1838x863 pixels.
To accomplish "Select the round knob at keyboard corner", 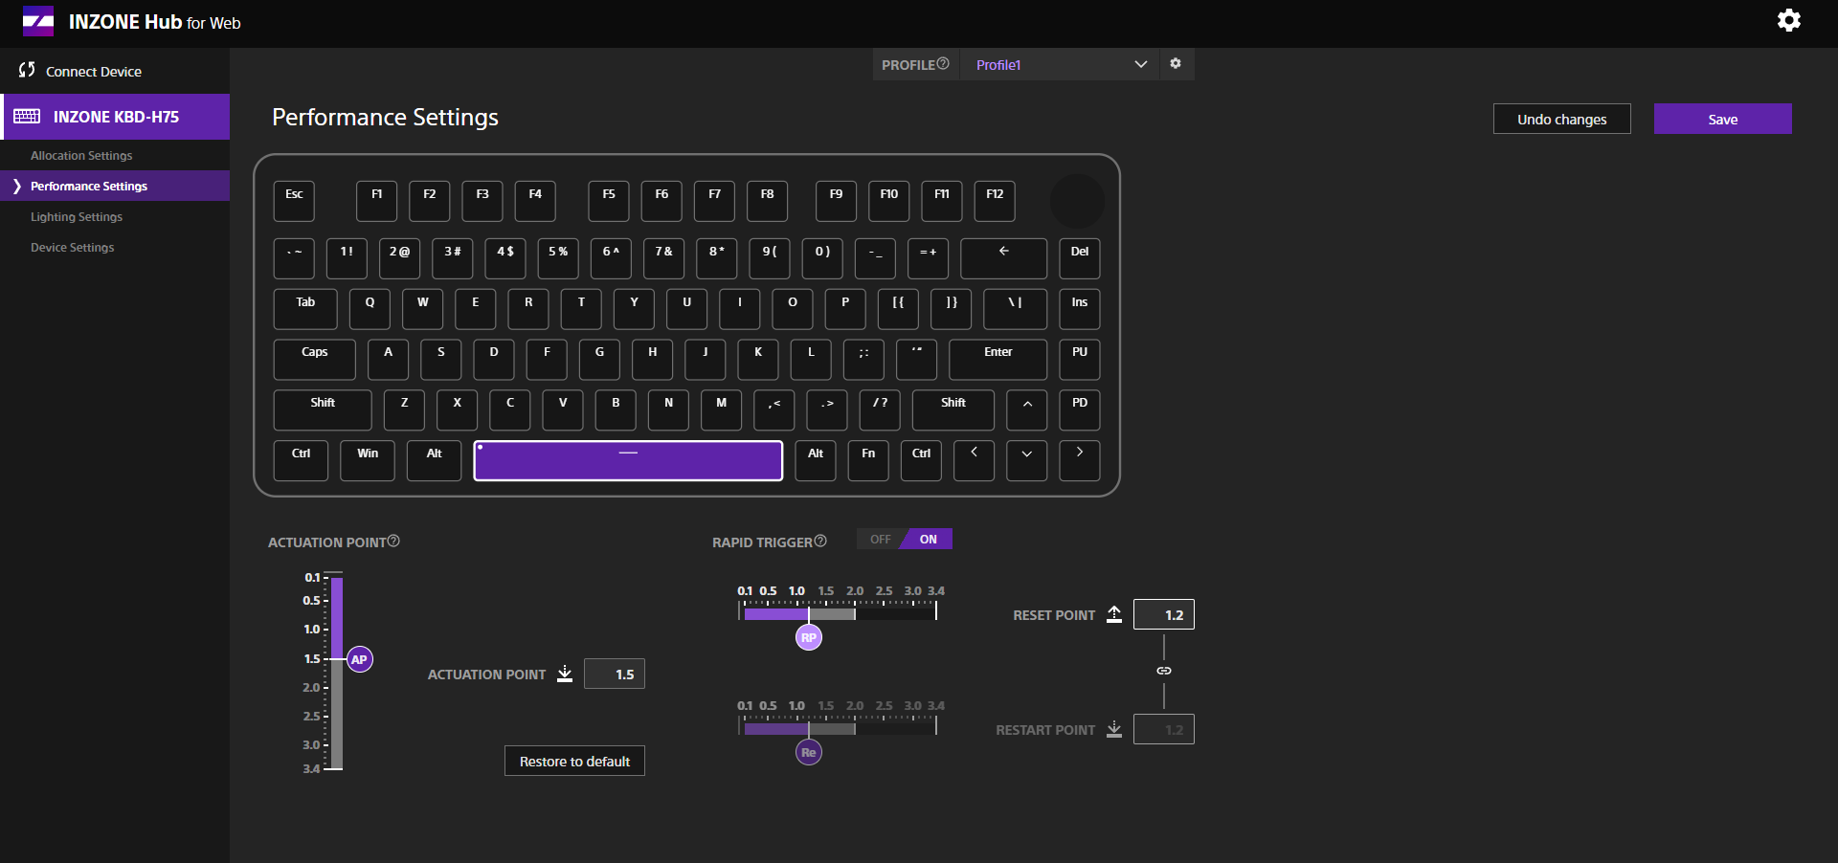I will 1078,201.
